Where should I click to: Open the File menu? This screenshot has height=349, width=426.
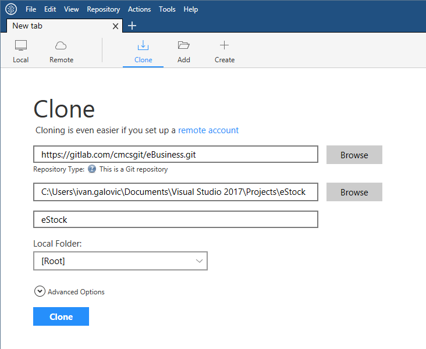click(31, 9)
